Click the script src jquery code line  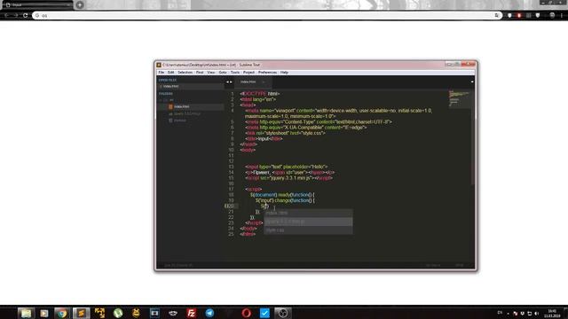coord(288,178)
